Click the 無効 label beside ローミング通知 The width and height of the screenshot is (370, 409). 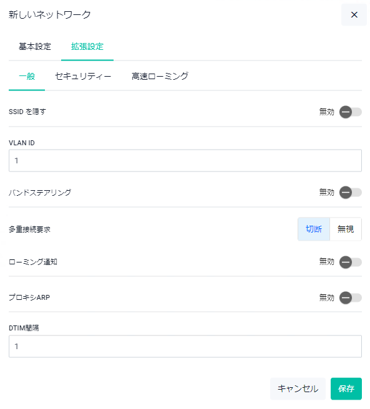click(x=326, y=262)
